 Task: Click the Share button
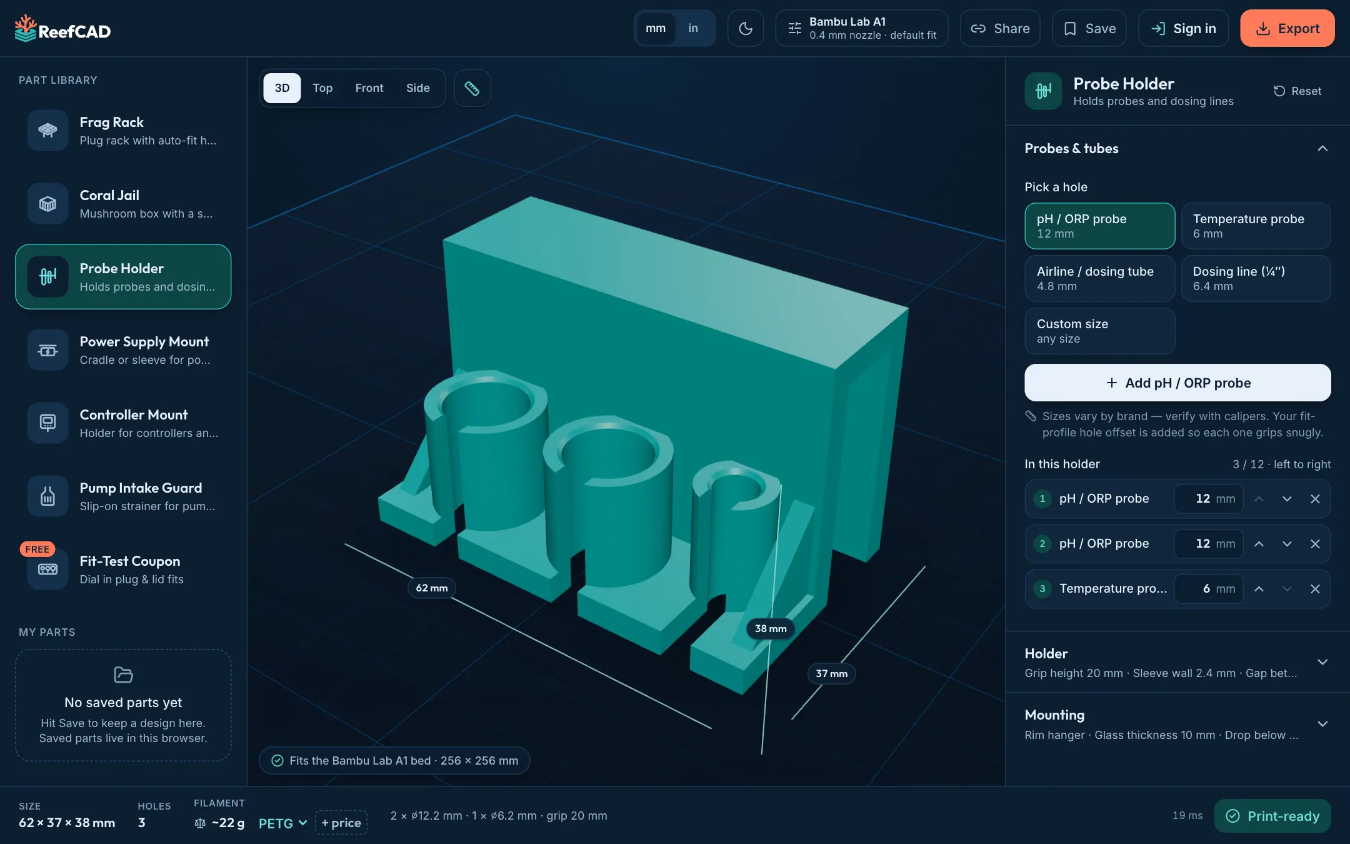999,28
